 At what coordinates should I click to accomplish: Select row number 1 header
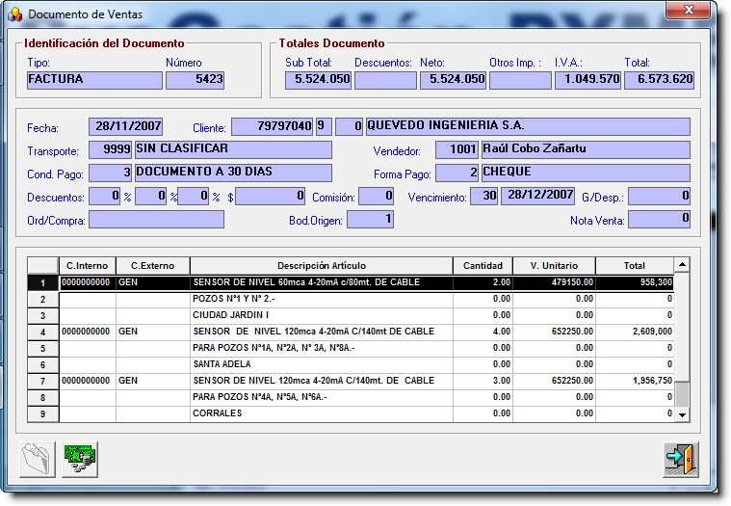[x=43, y=283]
